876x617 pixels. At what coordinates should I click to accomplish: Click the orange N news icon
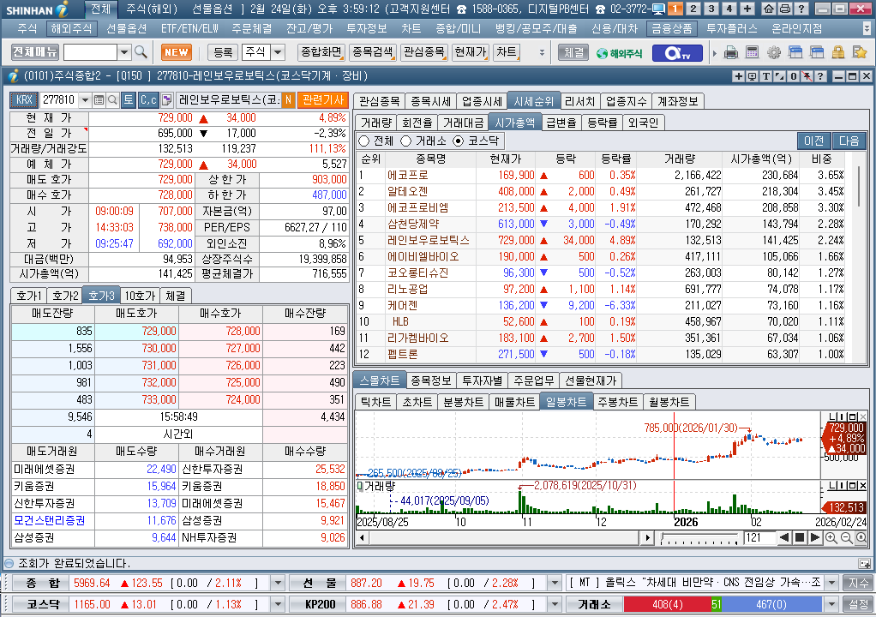(x=288, y=100)
